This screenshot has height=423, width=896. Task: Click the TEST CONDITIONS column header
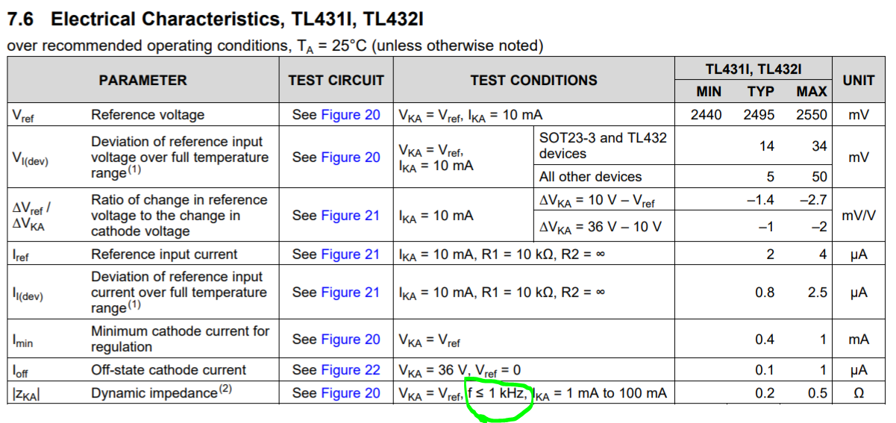coord(533,81)
